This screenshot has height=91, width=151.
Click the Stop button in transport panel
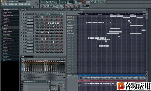point(48,6)
